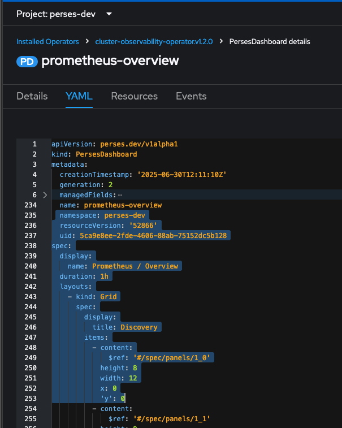Screen dimensions: 342x428
Task: Expand the folded managedFields section chevron
Action: pyautogui.click(x=45, y=195)
